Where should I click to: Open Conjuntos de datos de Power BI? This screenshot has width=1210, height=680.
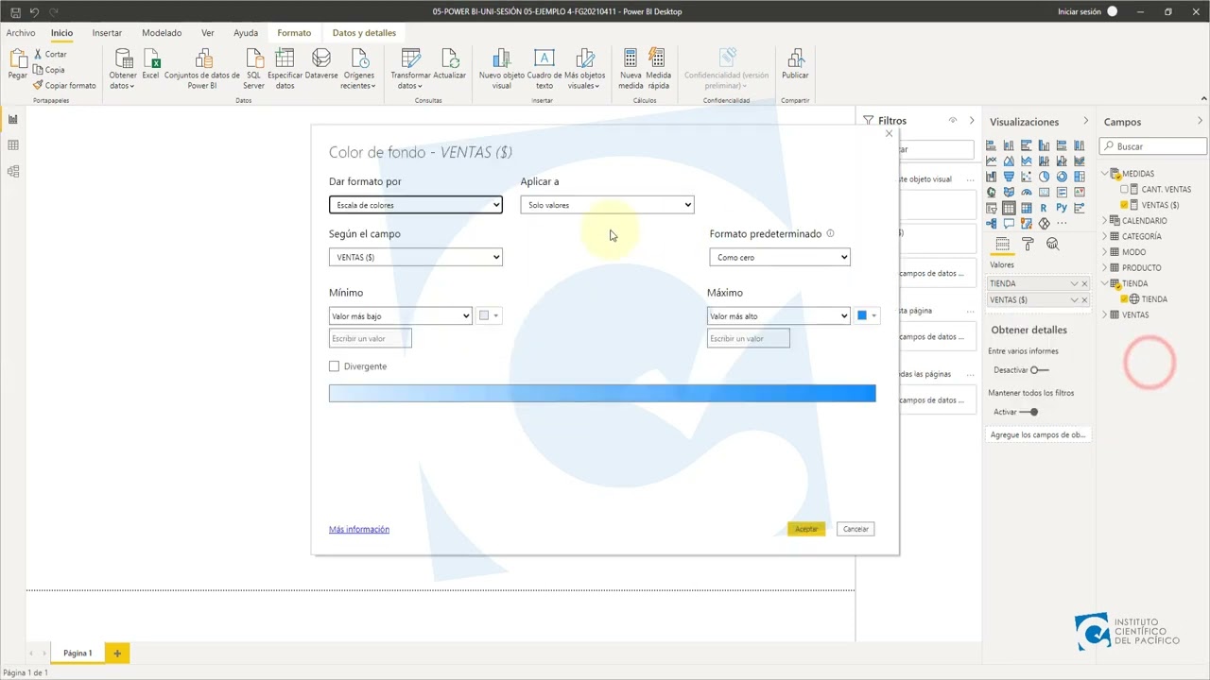[202, 69]
